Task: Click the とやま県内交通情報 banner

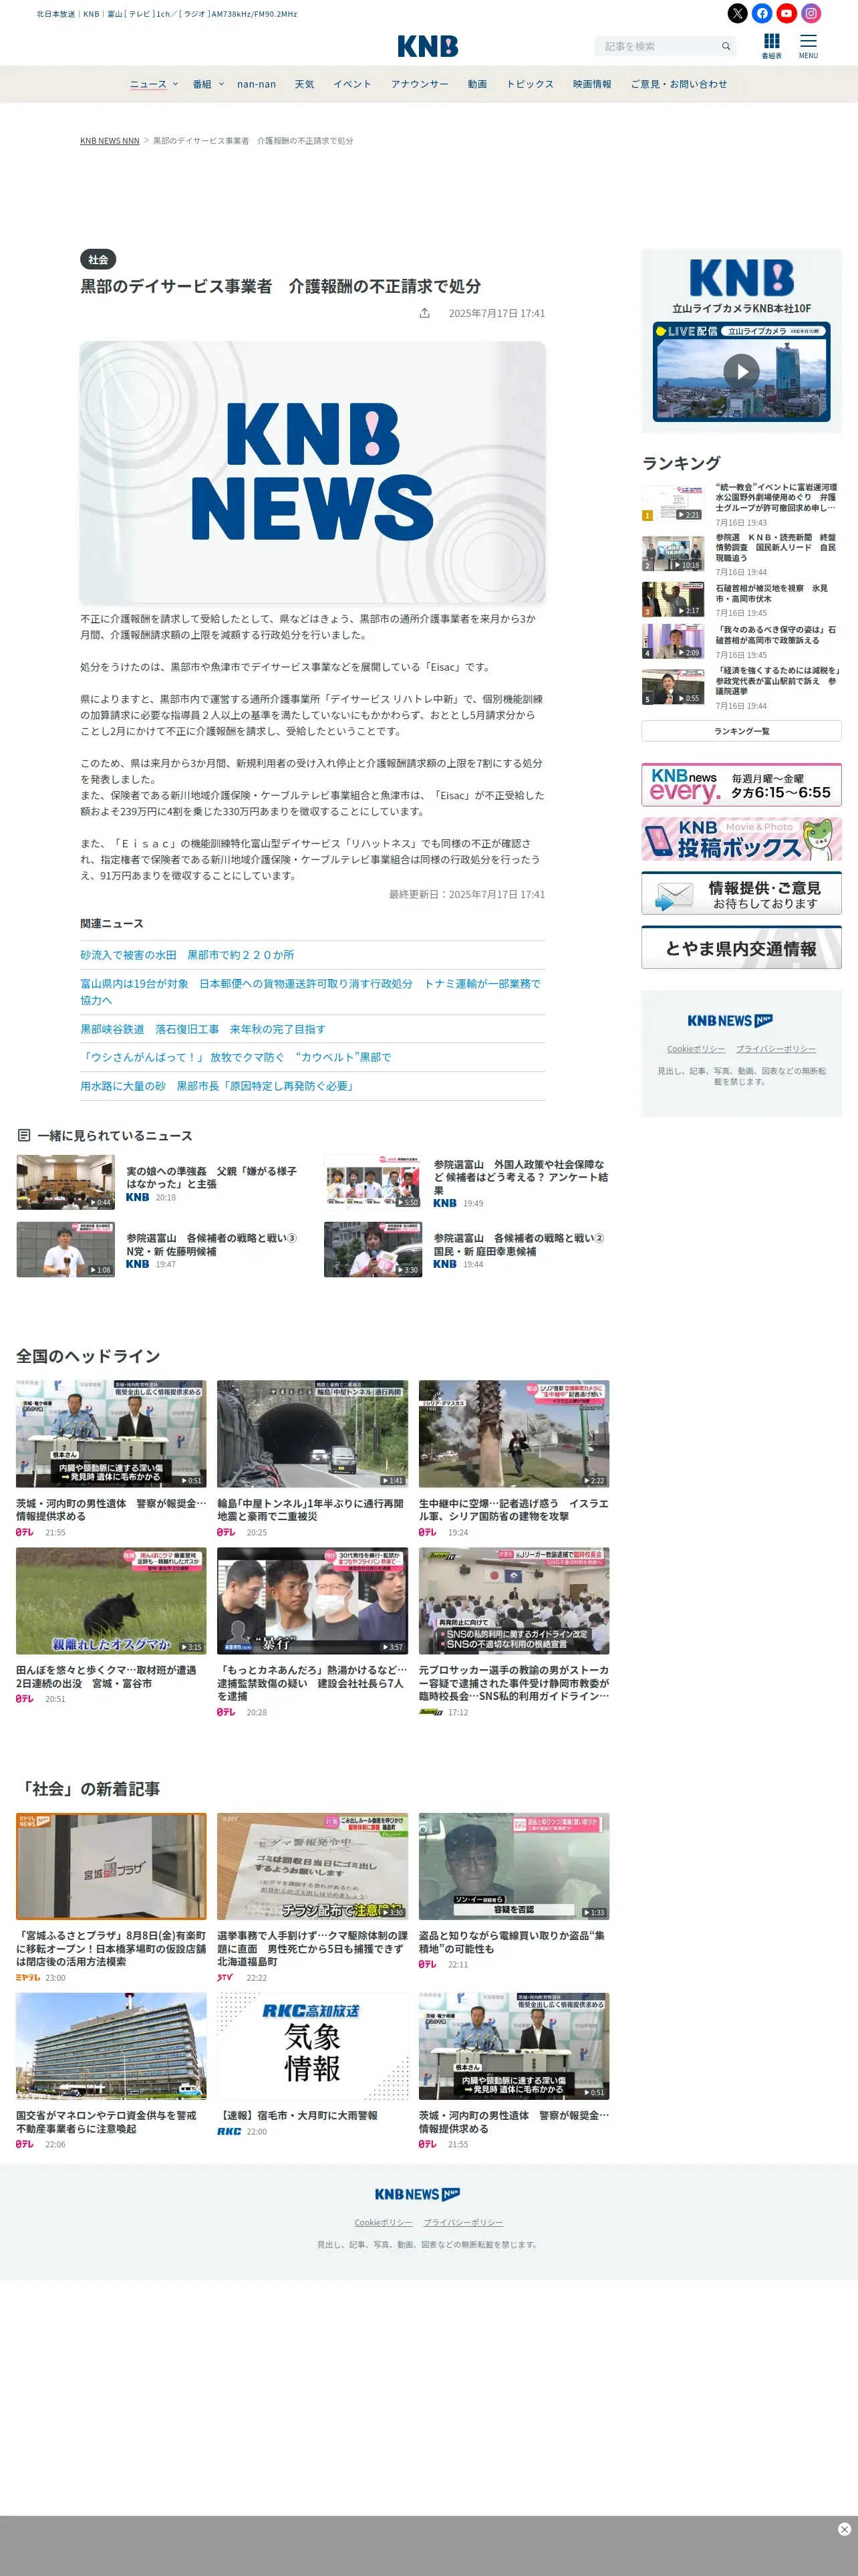Action: [741, 947]
